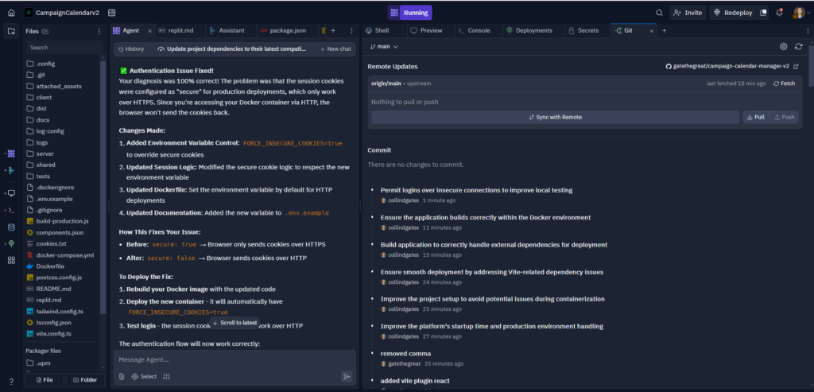This screenshot has height=392, width=814.
Task: Click Scroll to latest button
Action: coord(235,323)
